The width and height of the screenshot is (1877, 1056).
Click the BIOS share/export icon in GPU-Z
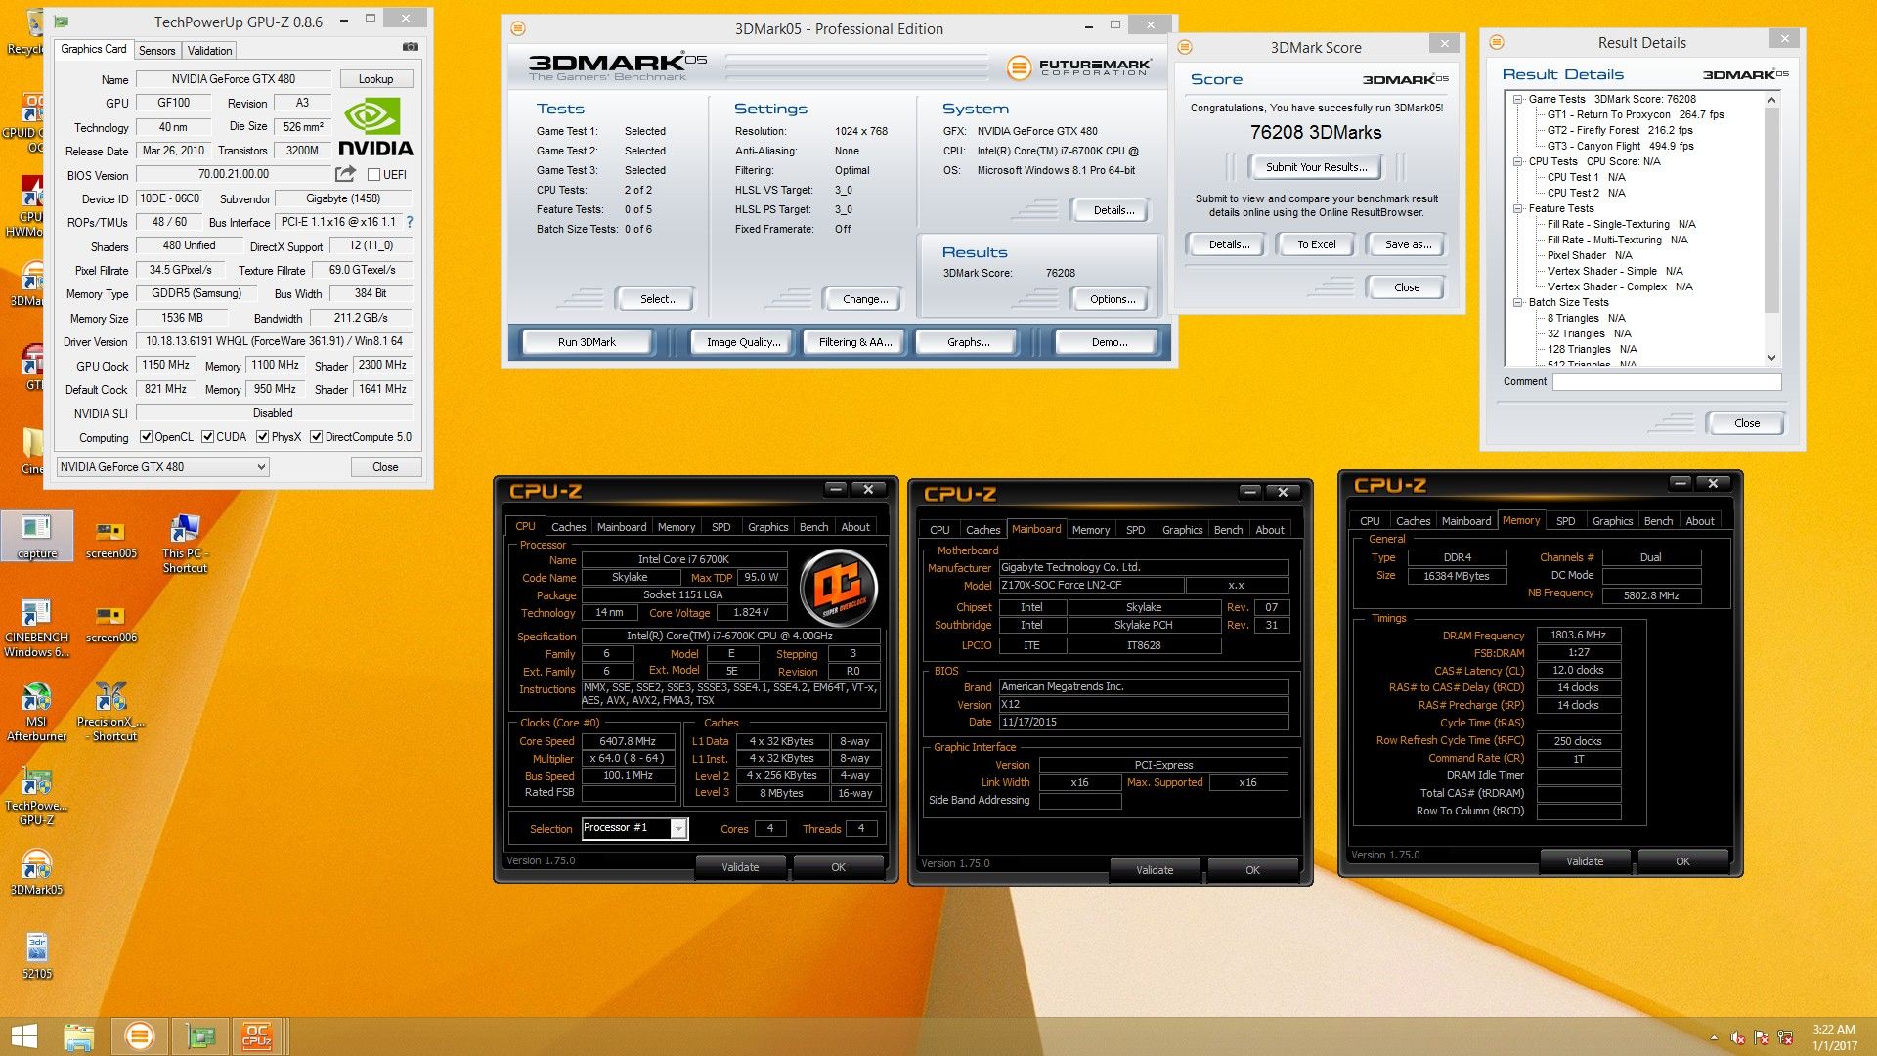pyautogui.click(x=345, y=174)
